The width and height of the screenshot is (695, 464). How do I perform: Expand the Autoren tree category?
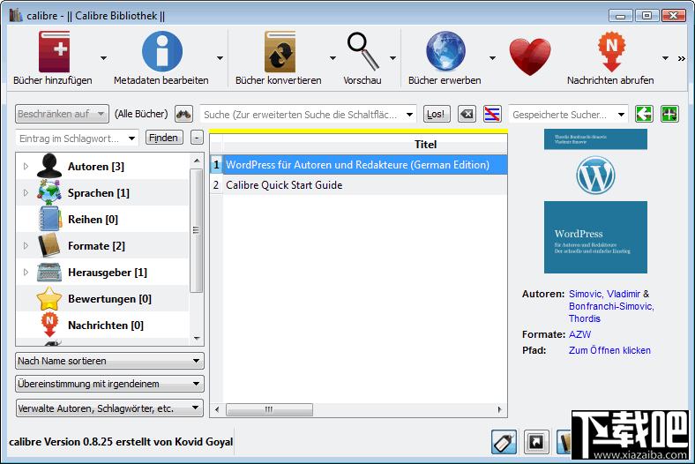26,166
